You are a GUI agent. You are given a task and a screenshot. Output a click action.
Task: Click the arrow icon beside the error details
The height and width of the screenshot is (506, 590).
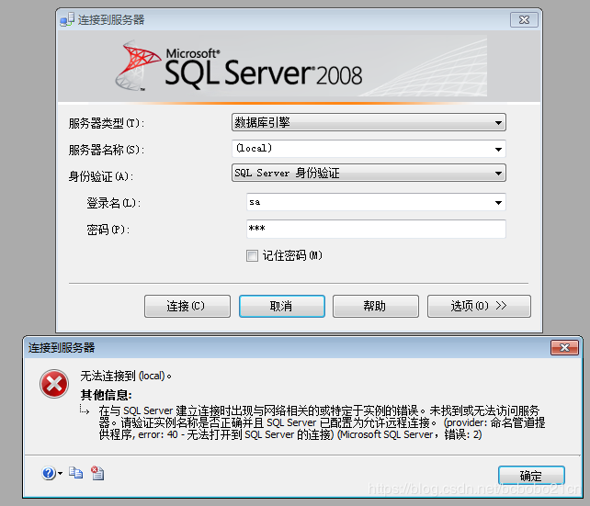(85, 410)
